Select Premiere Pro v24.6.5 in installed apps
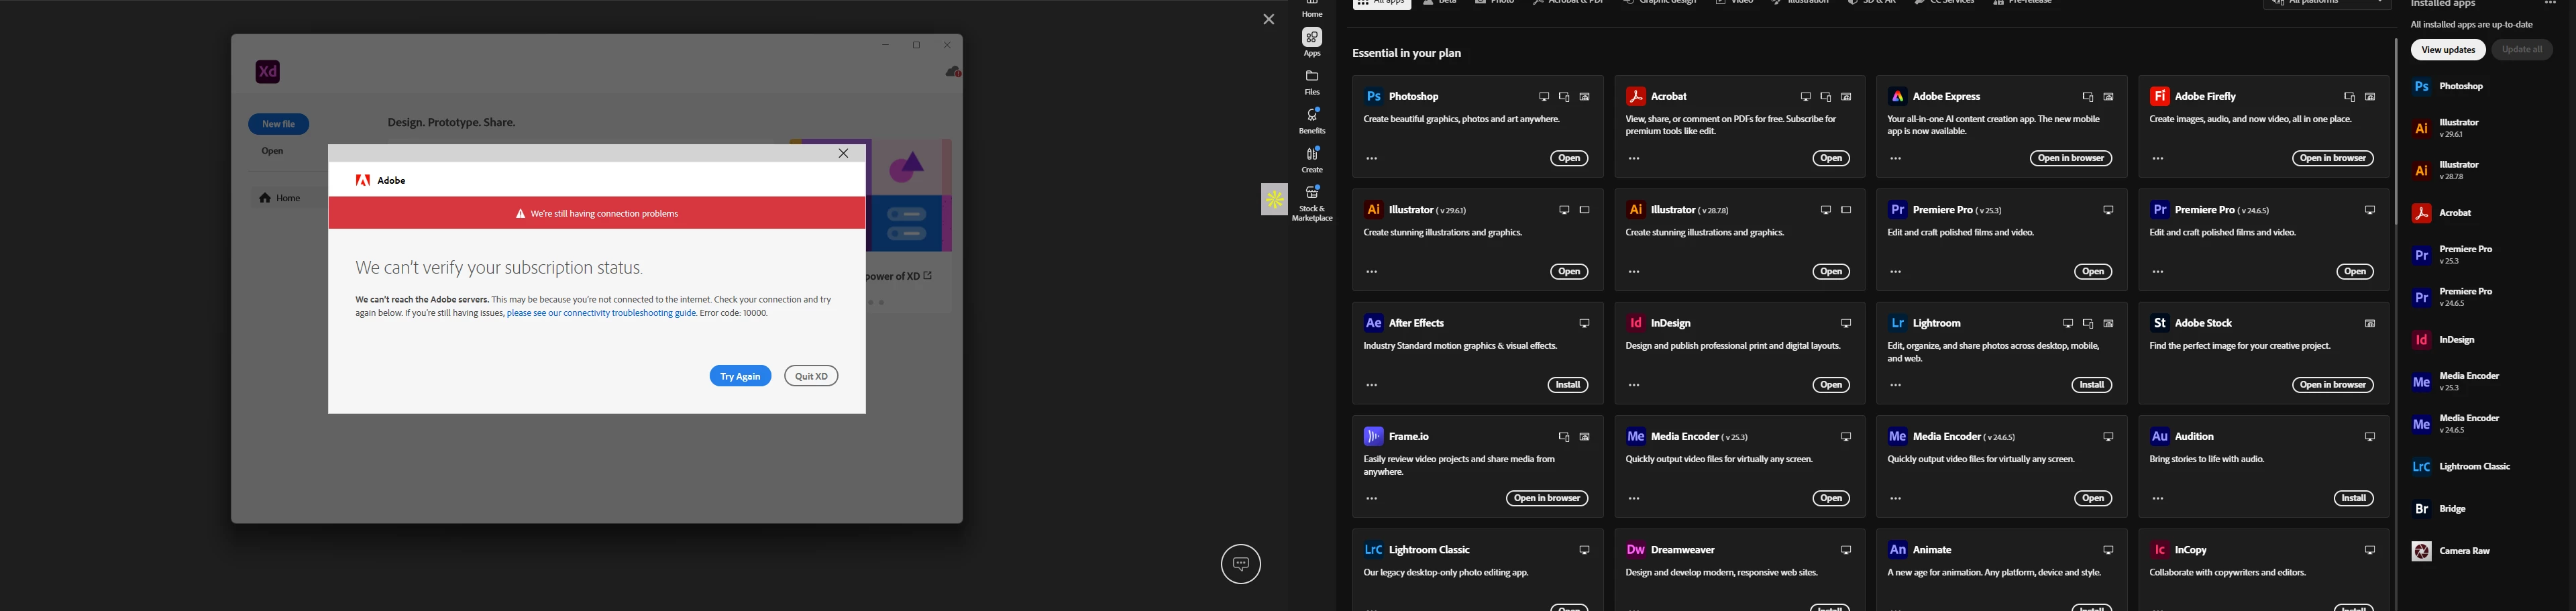 pos(2452,297)
